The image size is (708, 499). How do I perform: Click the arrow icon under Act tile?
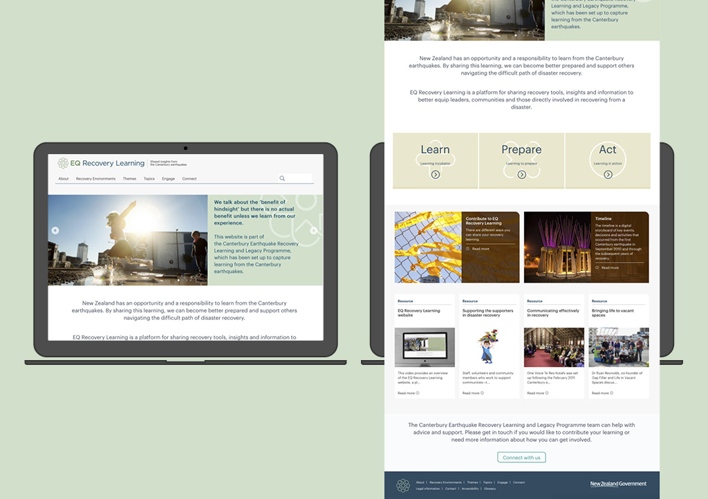click(x=608, y=175)
